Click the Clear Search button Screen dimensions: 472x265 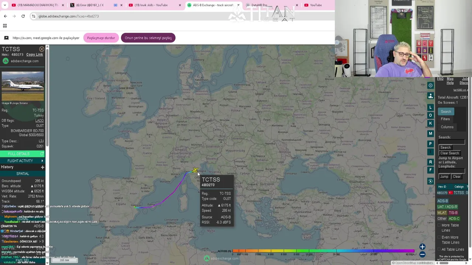[450, 153]
